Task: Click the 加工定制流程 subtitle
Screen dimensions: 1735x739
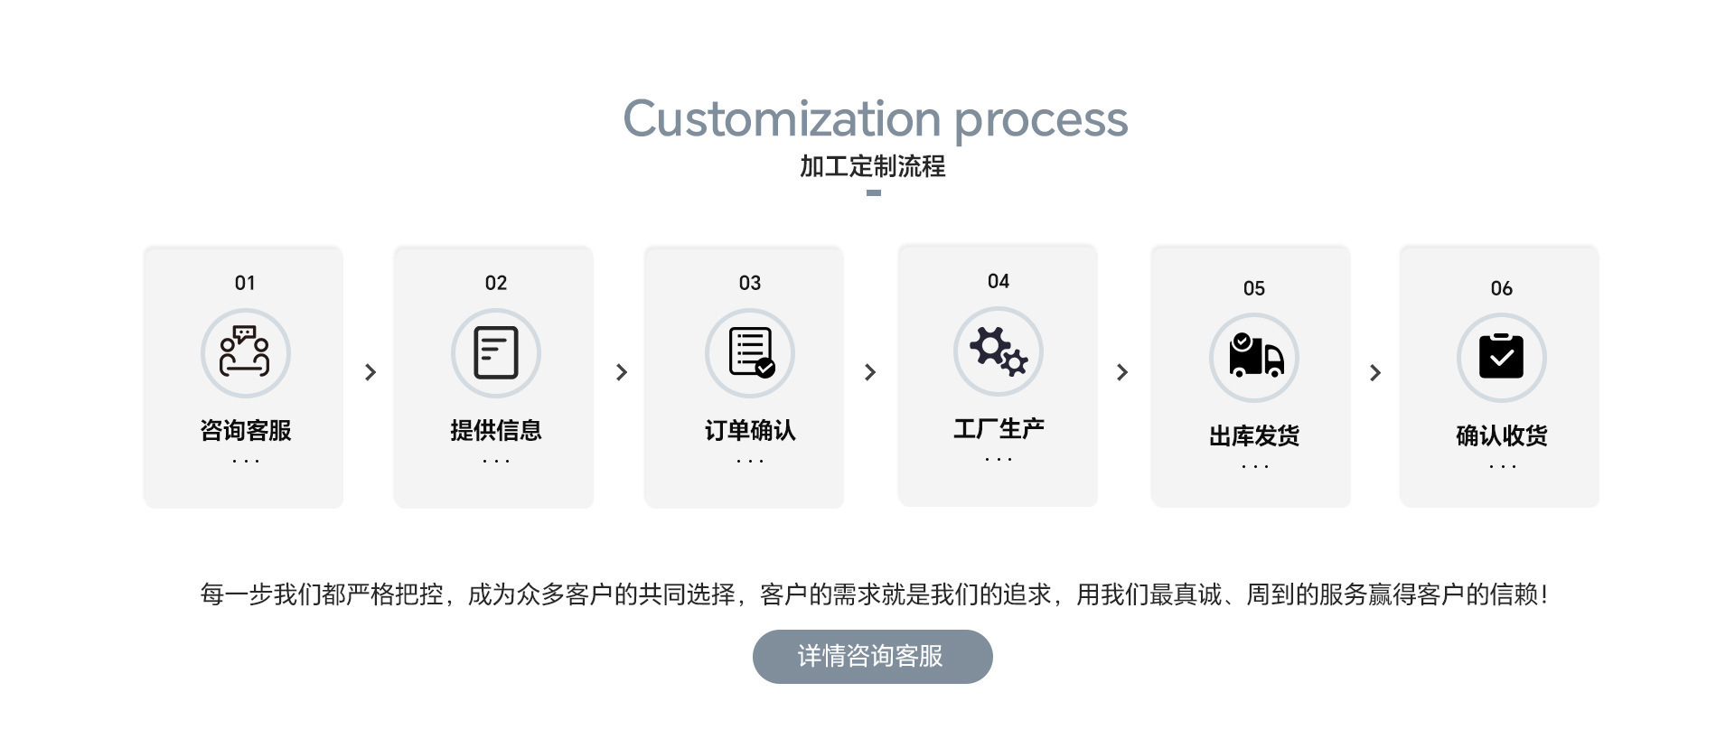Action: click(873, 166)
